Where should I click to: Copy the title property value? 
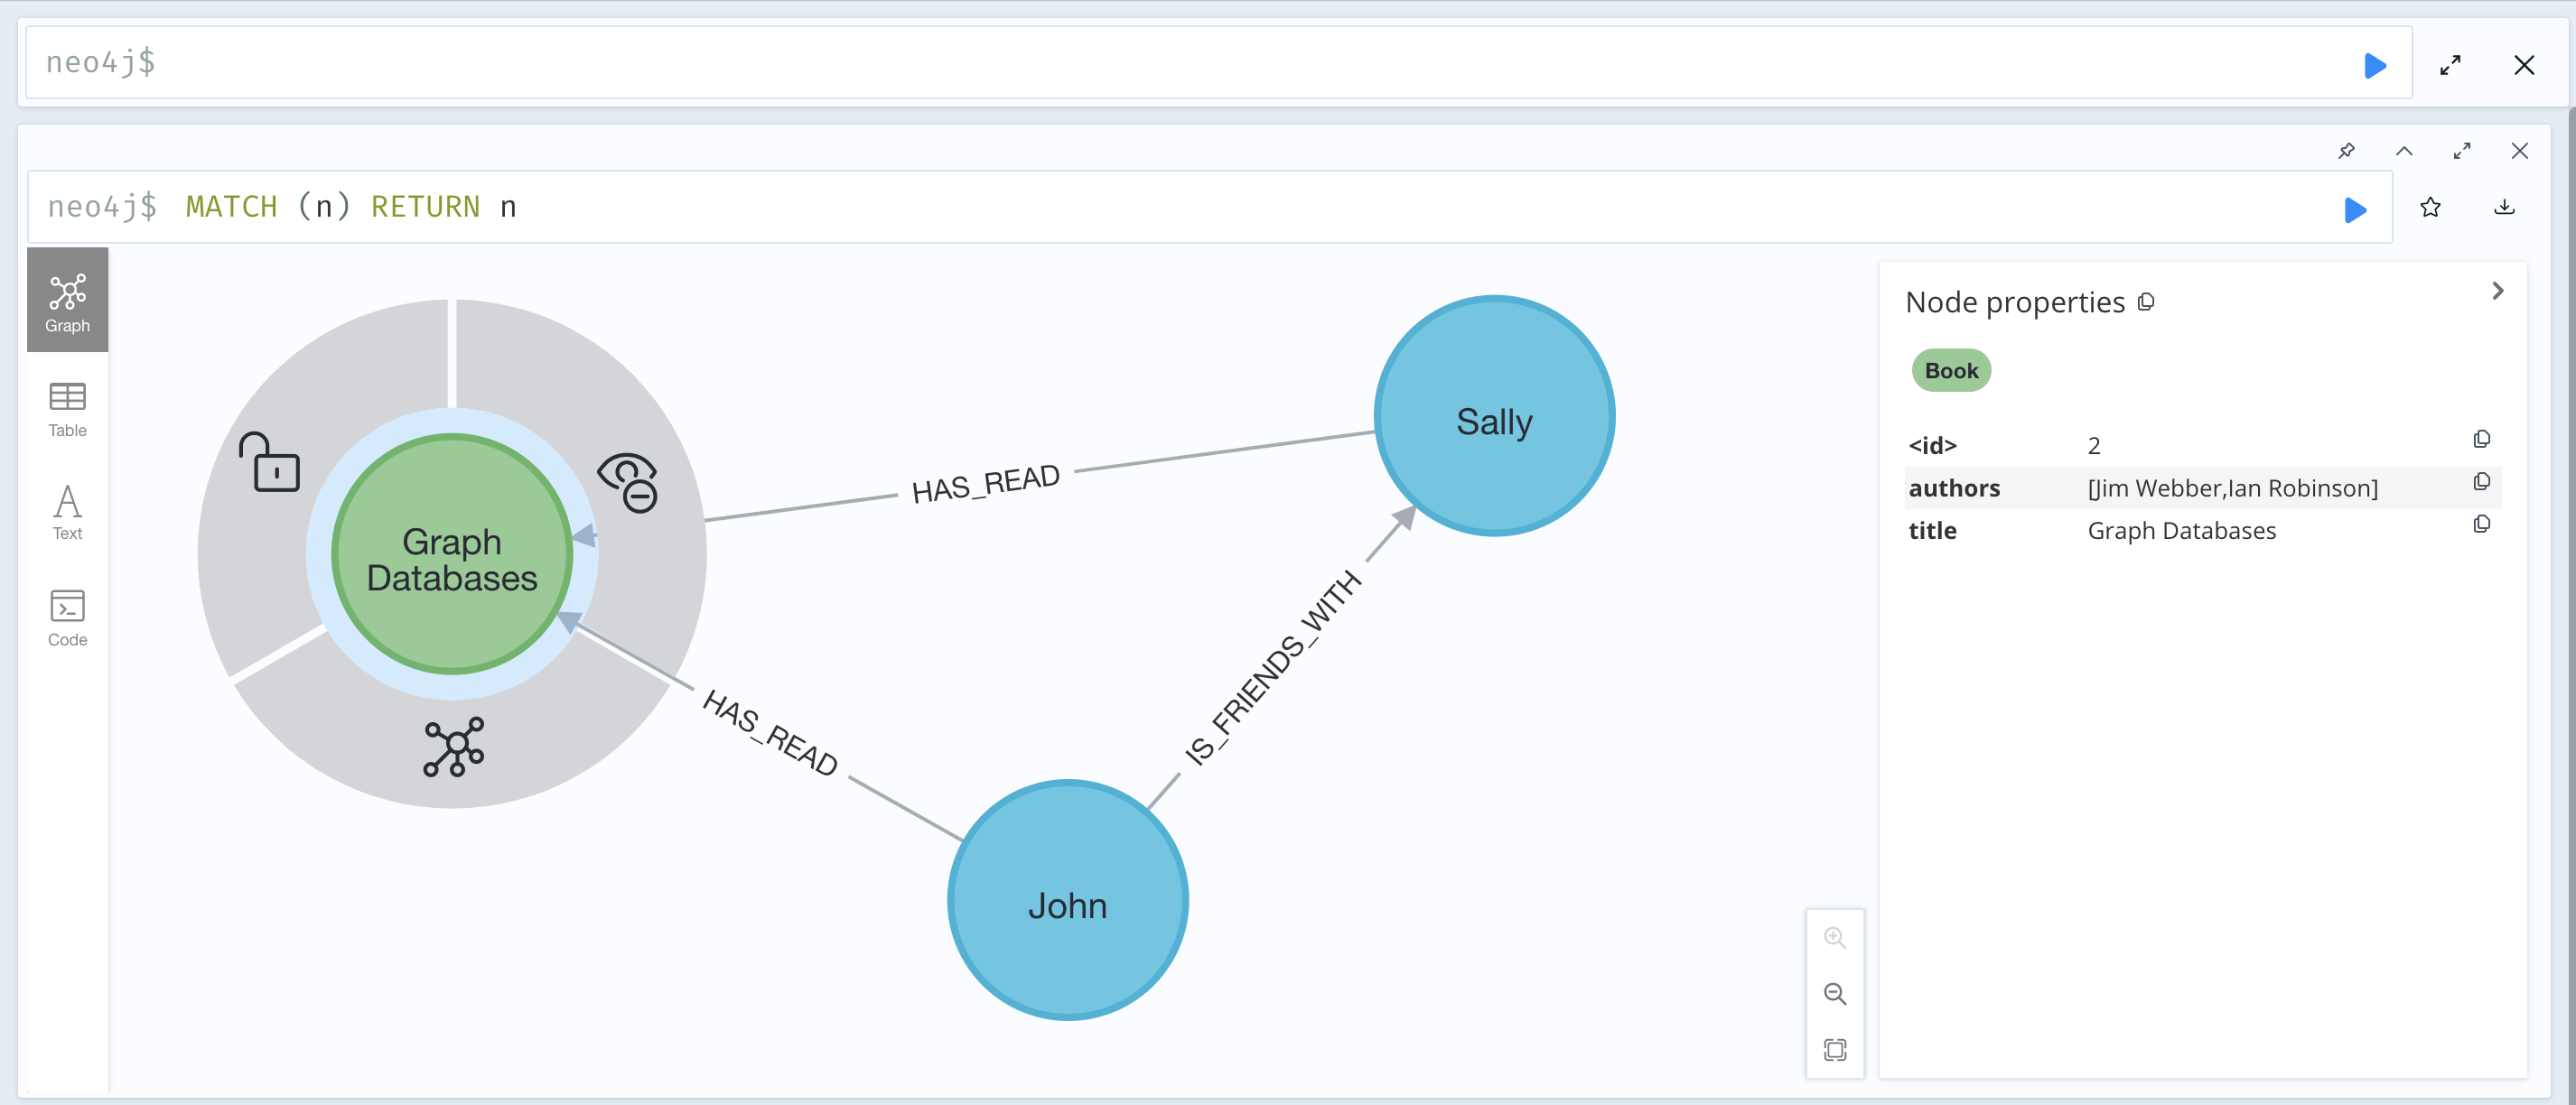[x=2481, y=525]
